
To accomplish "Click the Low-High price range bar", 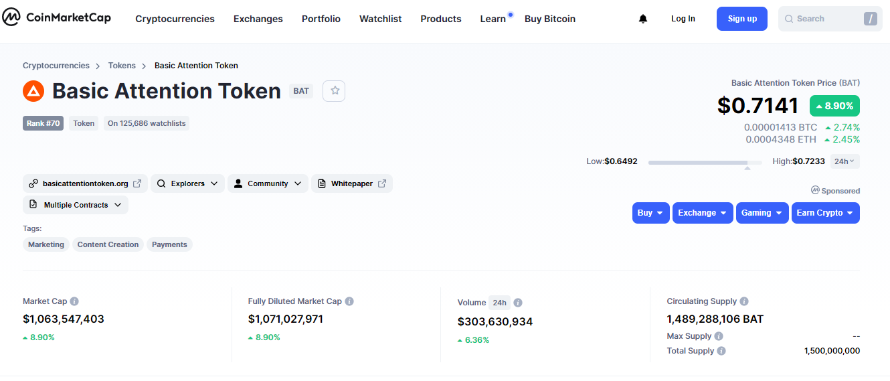I will 705,162.
